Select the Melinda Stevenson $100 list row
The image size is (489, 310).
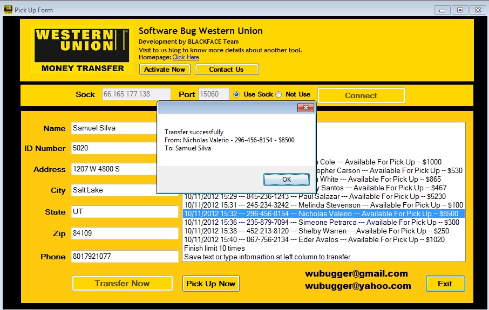(x=324, y=205)
